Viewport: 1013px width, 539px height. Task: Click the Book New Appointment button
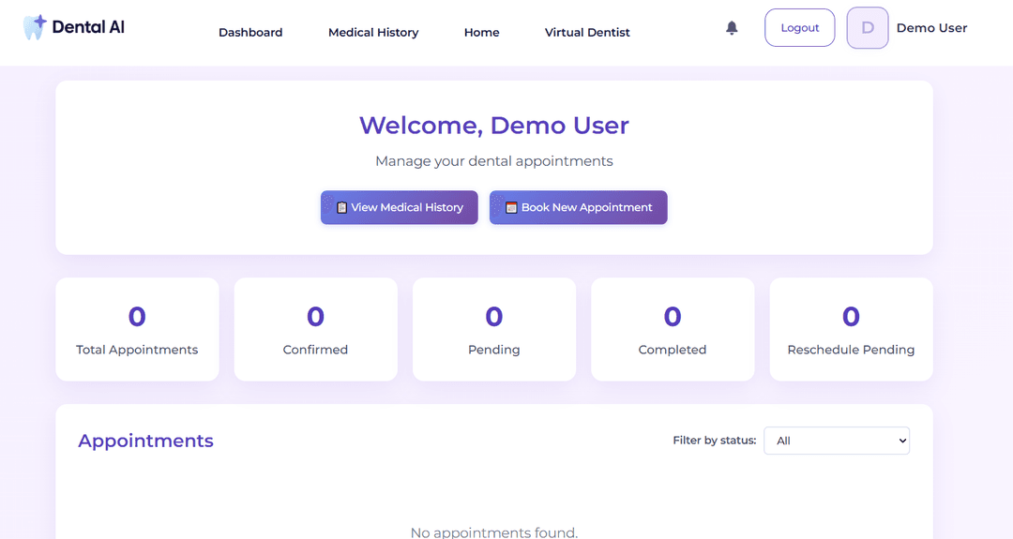(x=578, y=207)
